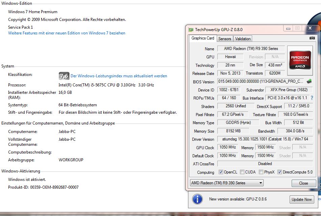Click the Radeon Graphics AMD logo
The width and height of the screenshot is (321, 216).
pos(300,61)
